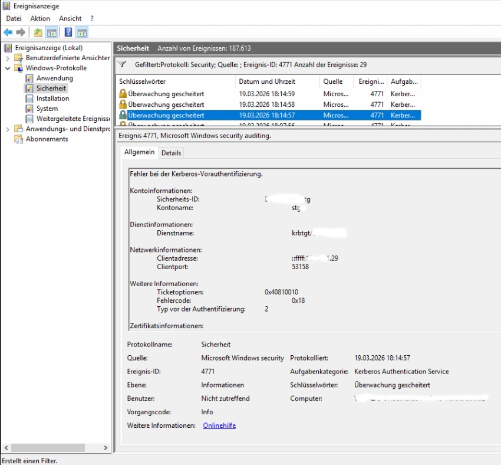This screenshot has height=465, width=501.
Task: Select the Anwendung log
Action: pos(55,78)
